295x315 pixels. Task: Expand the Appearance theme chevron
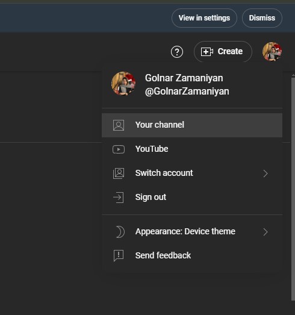click(x=265, y=232)
